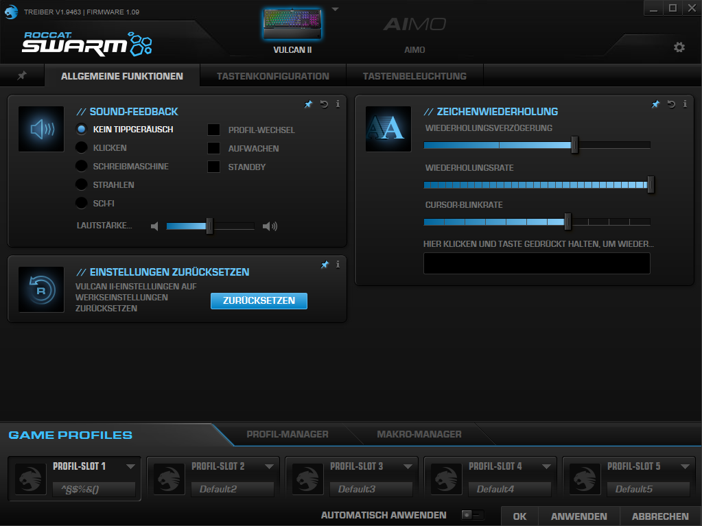Click the Profil-Slot 4 Roccat icon
The image size is (702, 526).
[446, 479]
